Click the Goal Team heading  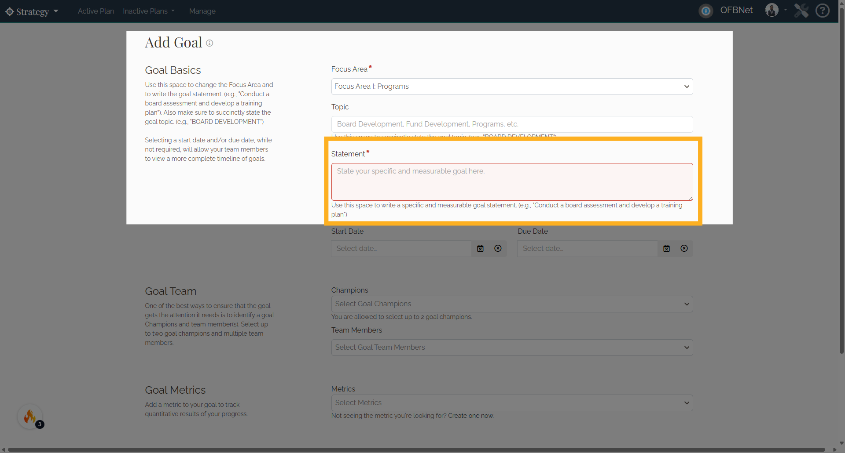tap(171, 291)
